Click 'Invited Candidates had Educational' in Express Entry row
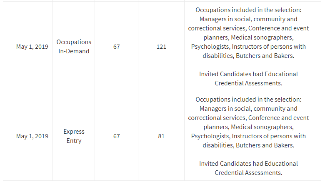The height and width of the screenshot is (182, 325). click(248, 164)
